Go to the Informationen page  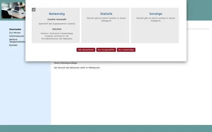(x=17, y=36)
